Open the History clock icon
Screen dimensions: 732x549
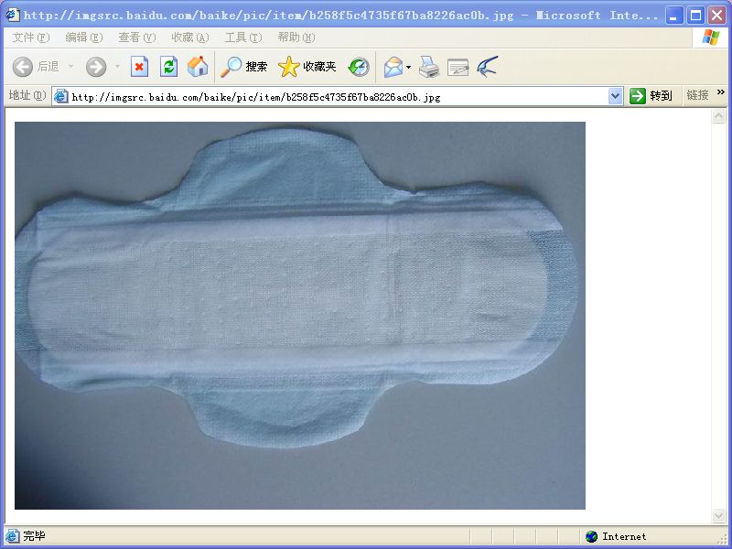(359, 67)
